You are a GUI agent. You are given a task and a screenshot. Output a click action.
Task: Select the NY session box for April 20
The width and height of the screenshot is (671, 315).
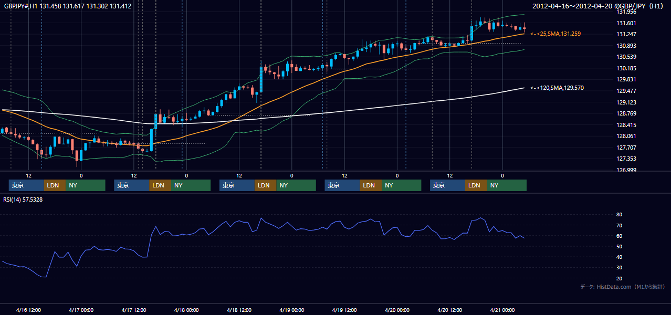tap(507, 185)
